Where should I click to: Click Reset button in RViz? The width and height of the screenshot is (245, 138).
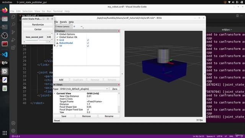[x=57, y=121]
